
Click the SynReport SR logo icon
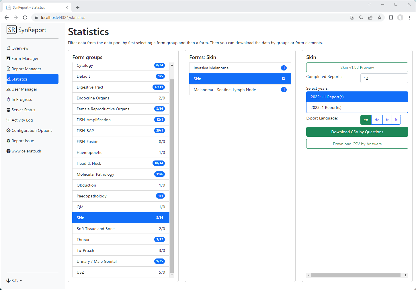point(11,30)
